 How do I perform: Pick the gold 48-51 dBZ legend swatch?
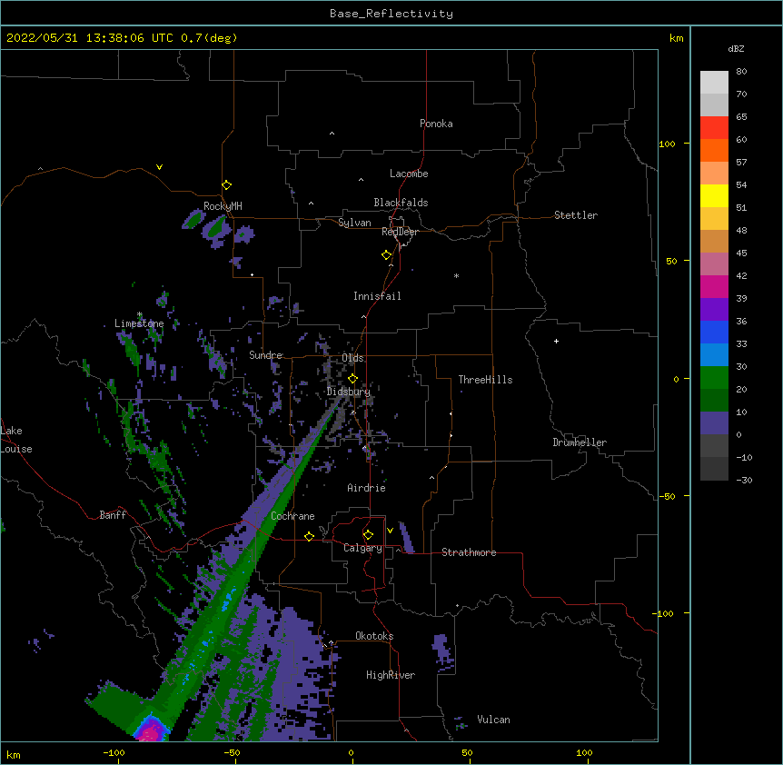click(x=714, y=219)
